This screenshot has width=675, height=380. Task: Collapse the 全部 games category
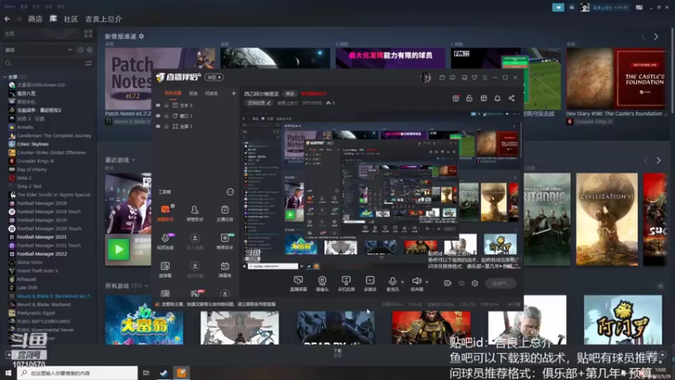coord(5,77)
